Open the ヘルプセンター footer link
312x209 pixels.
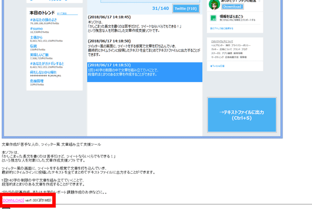pos(217,45)
